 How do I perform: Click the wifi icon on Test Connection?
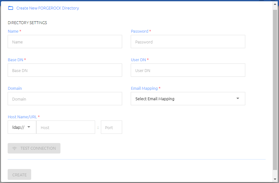(x=14, y=148)
